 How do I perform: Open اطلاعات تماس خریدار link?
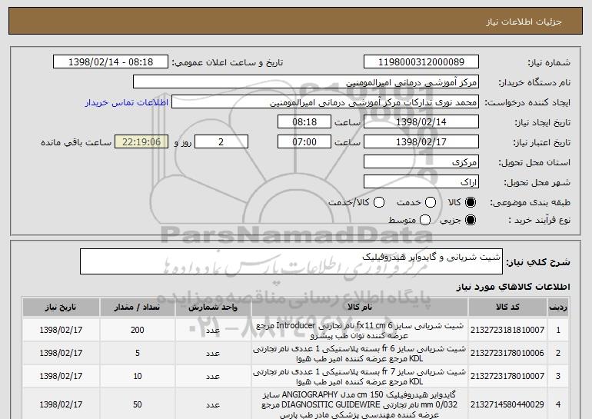click(x=127, y=102)
